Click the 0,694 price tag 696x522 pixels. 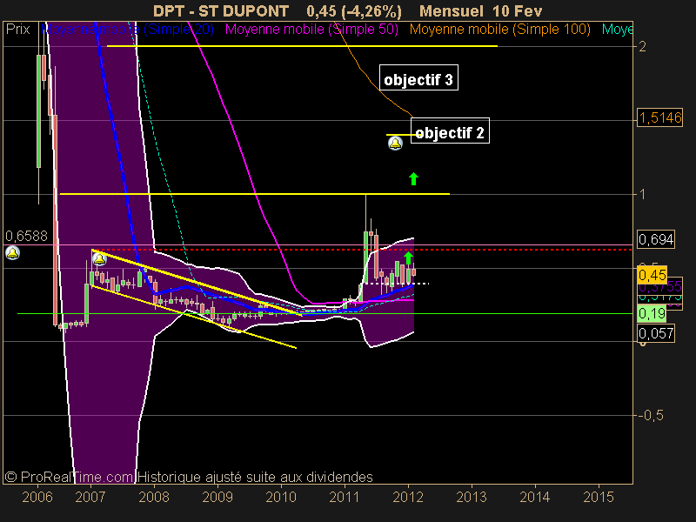coord(656,240)
